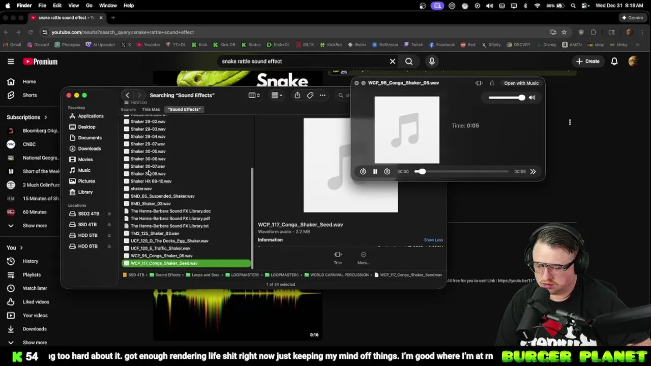The height and width of the screenshot is (366, 651).
Task: Click the YouTube Create button
Action: (587, 62)
